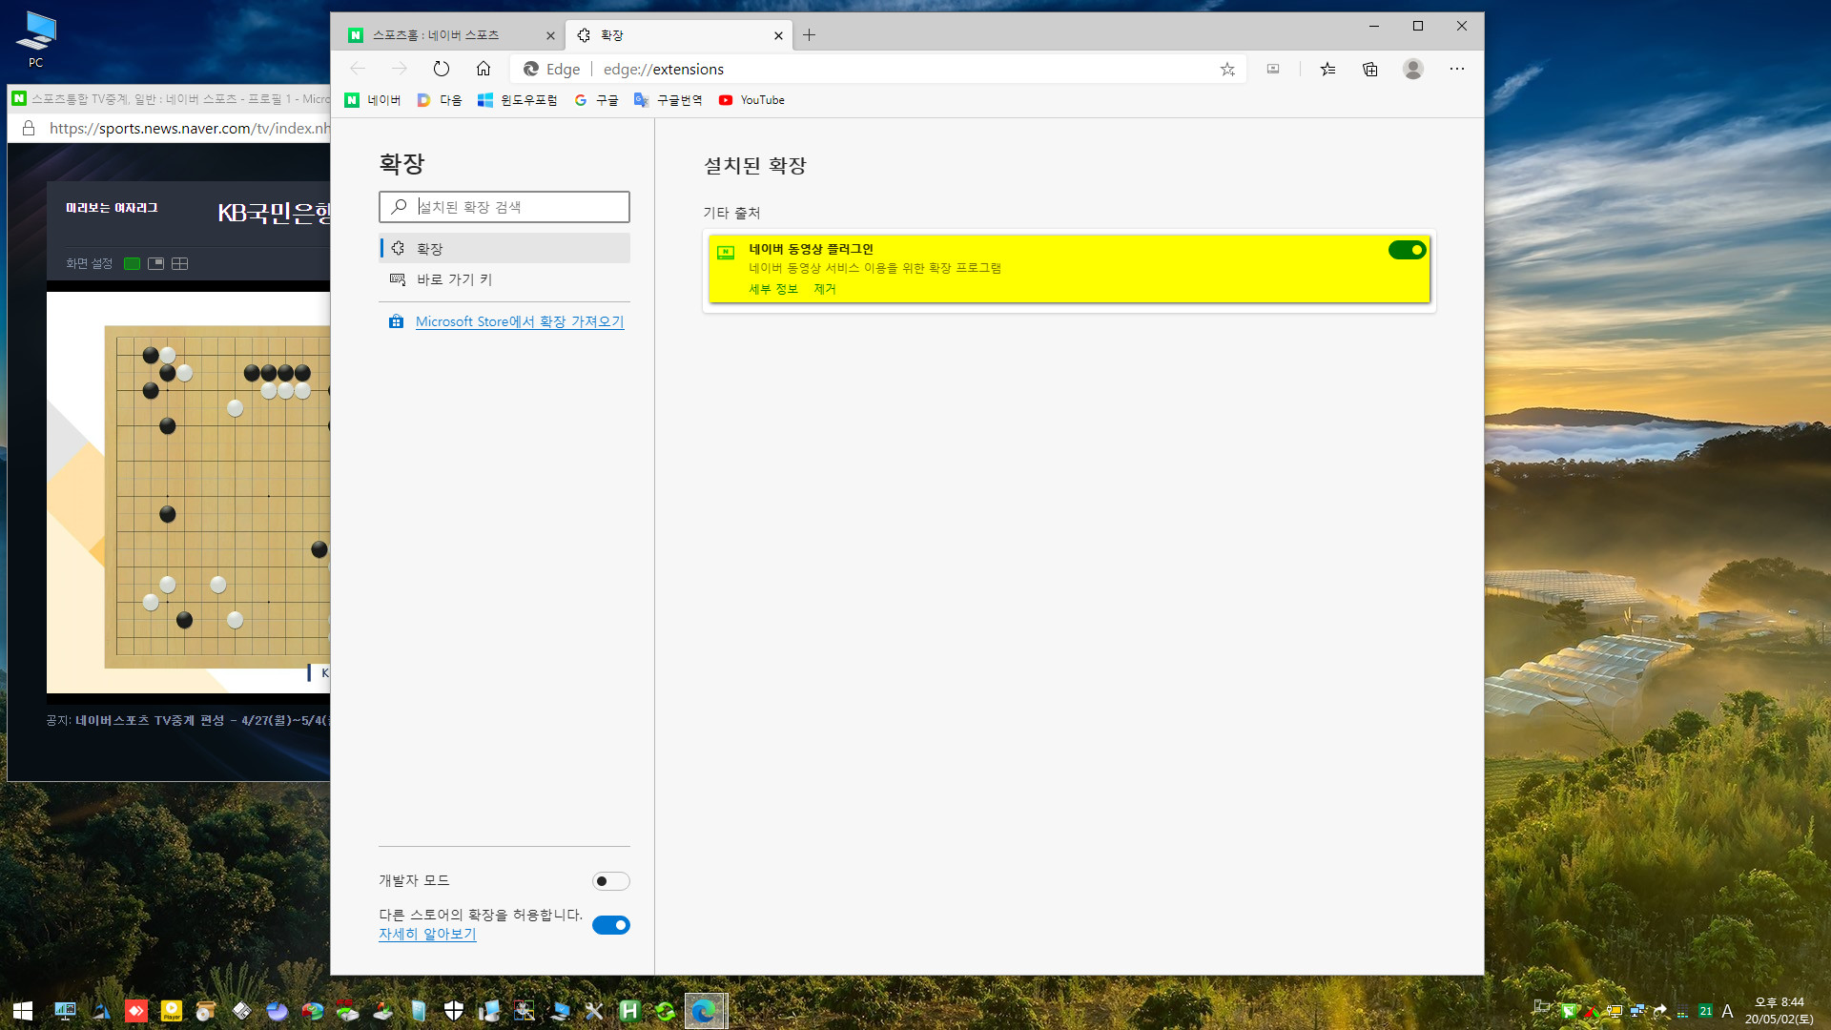
Task: Open Microsoft Edge taskbar icon
Action: (x=705, y=1011)
